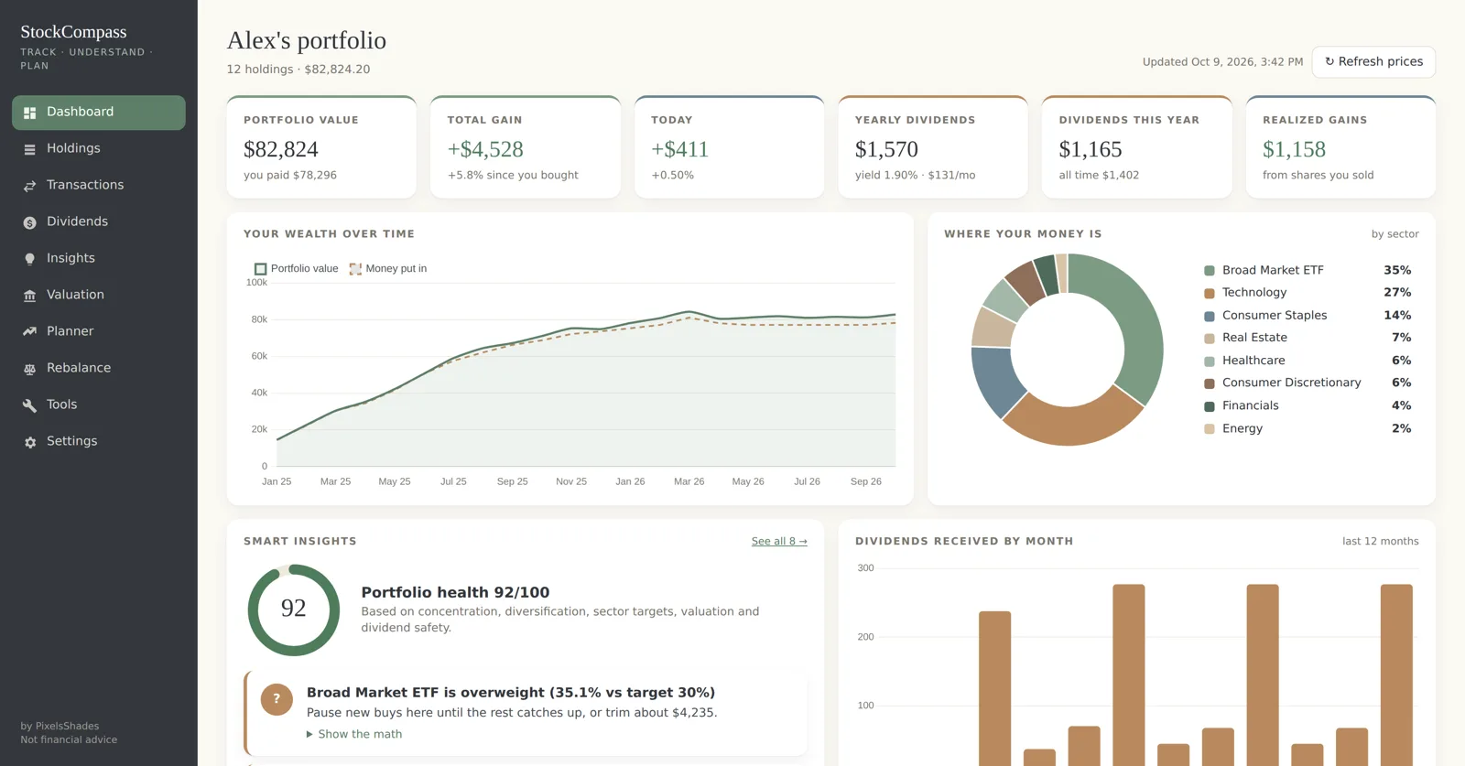Open Settings from the sidebar

(x=99, y=441)
